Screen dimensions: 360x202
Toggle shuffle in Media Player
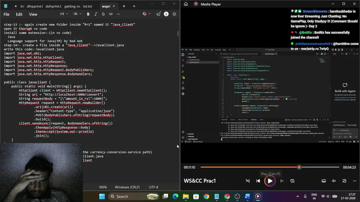(x=248, y=181)
